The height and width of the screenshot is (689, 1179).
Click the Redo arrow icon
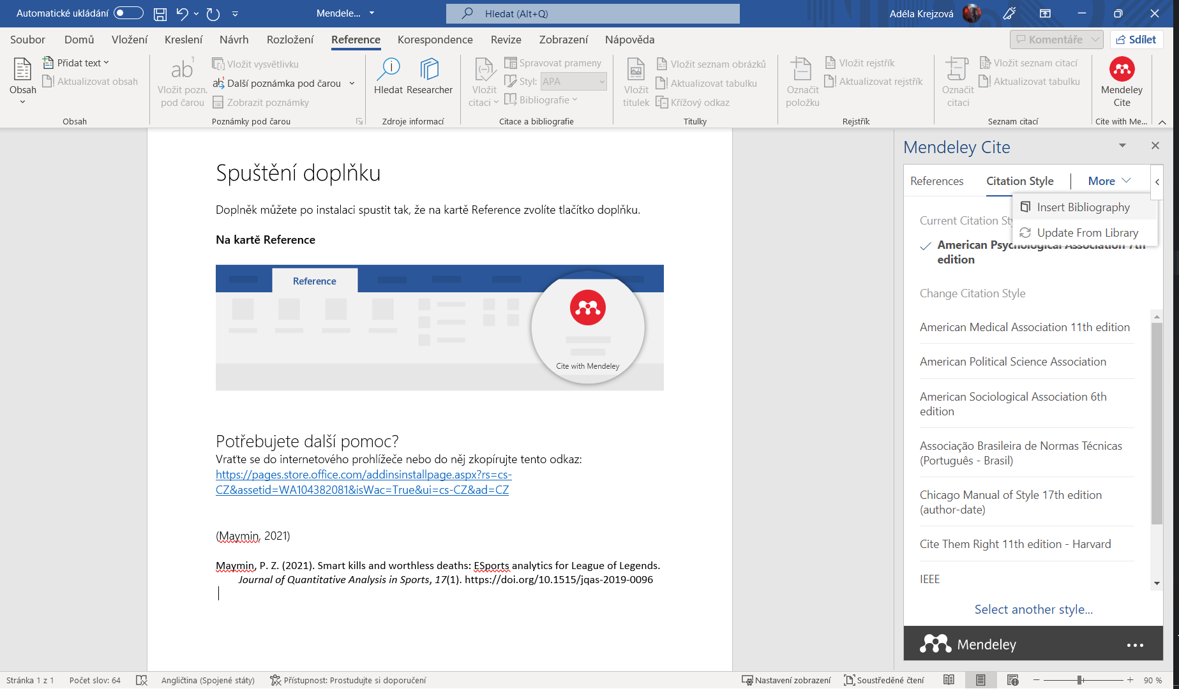pos(213,13)
